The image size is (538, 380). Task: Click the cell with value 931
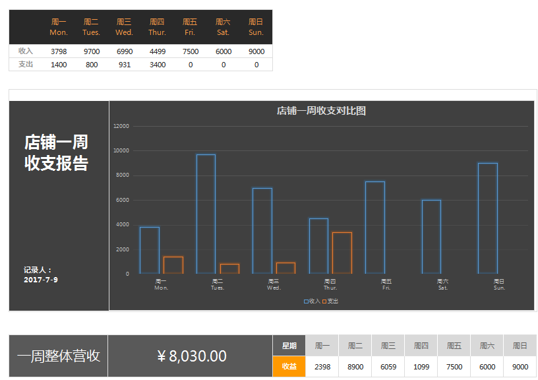tap(125, 65)
